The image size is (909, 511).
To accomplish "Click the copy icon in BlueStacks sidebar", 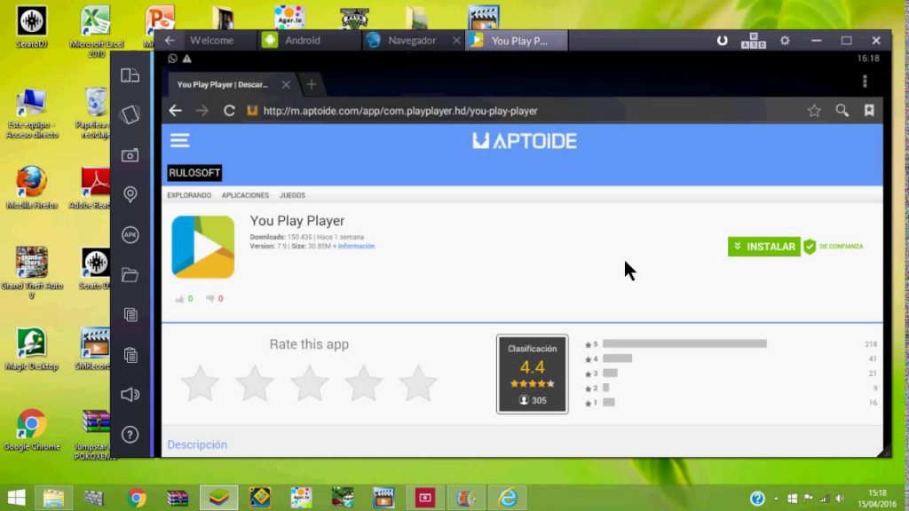I will point(130,315).
